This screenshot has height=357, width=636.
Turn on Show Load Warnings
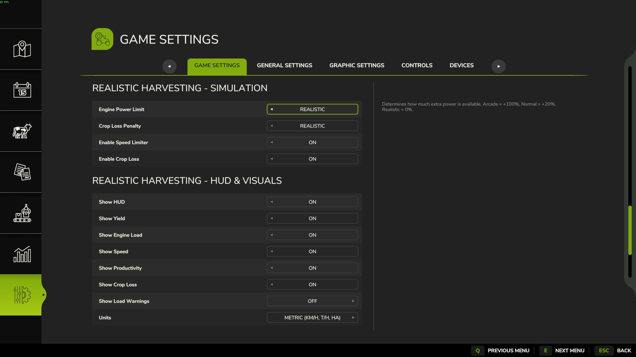(x=312, y=301)
